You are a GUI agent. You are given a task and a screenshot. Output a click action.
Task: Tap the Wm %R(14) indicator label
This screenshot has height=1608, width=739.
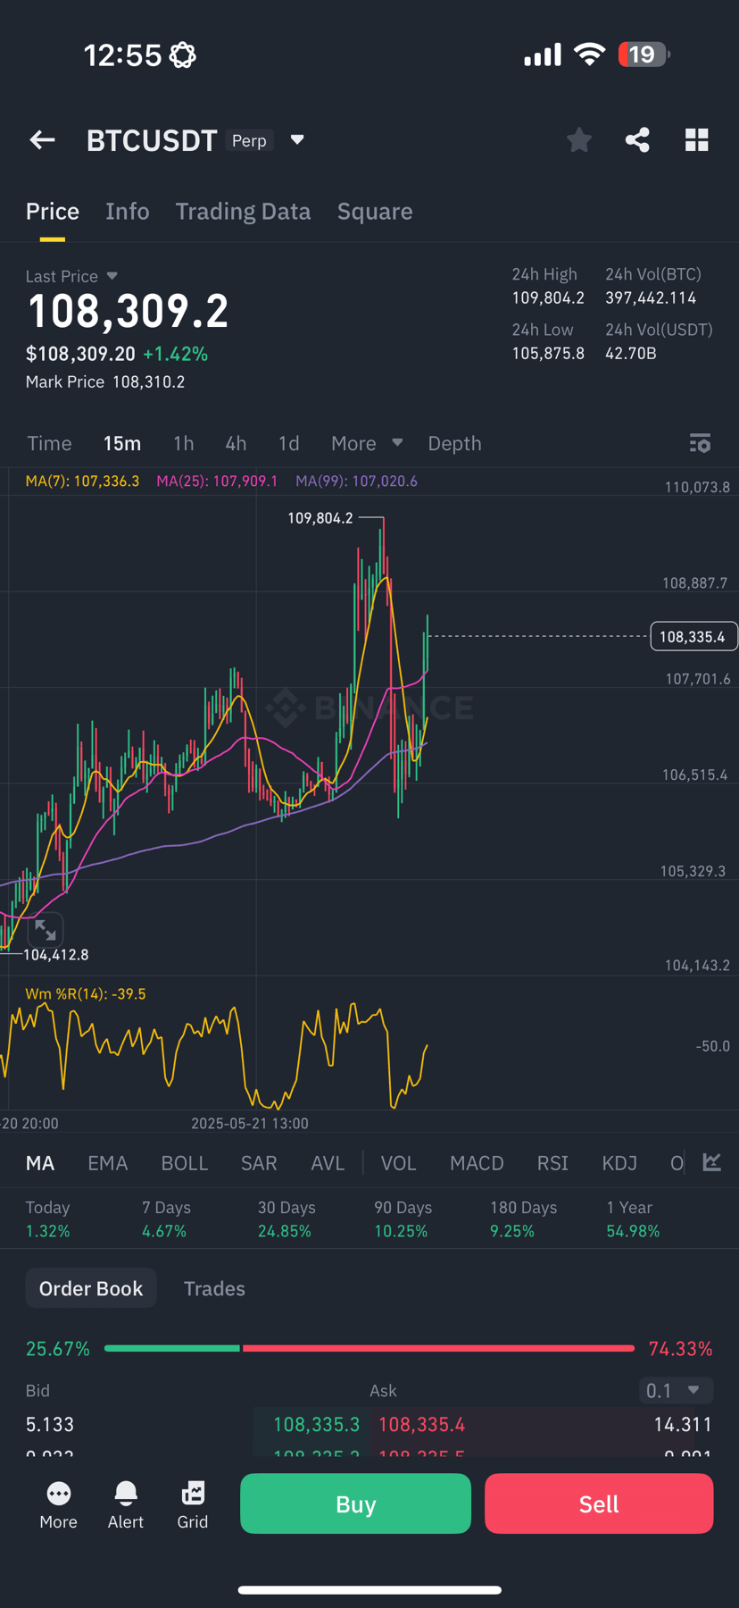click(x=86, y=993)
